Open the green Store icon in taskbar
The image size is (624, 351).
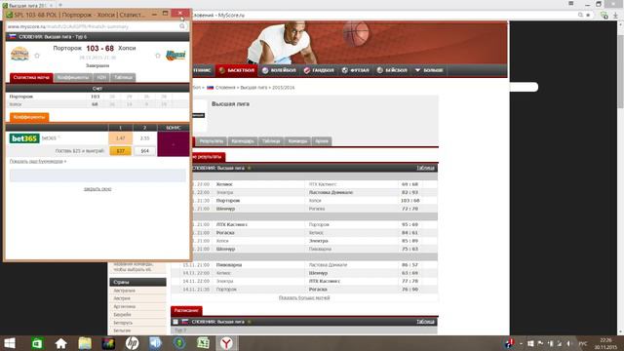37,343
